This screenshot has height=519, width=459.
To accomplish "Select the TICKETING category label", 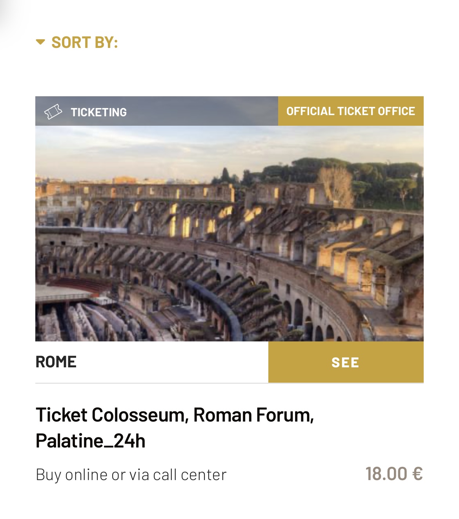I will click(98, 112).
